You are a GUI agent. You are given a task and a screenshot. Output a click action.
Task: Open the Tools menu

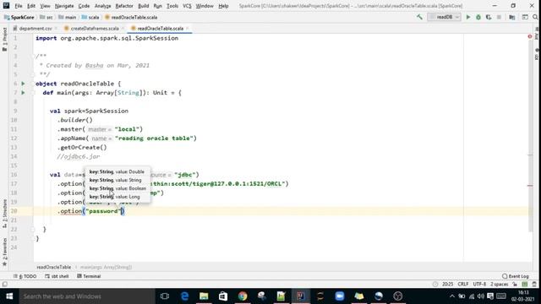172,6
